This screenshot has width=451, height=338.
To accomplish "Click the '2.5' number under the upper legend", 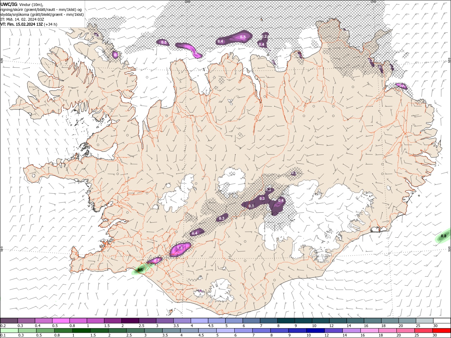I will tap(141, 326).
